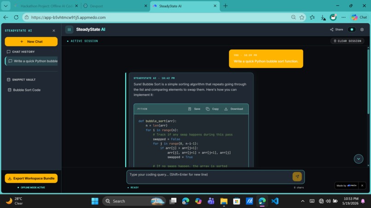
Task: View site information lock icon
Action: coord(27,17)
